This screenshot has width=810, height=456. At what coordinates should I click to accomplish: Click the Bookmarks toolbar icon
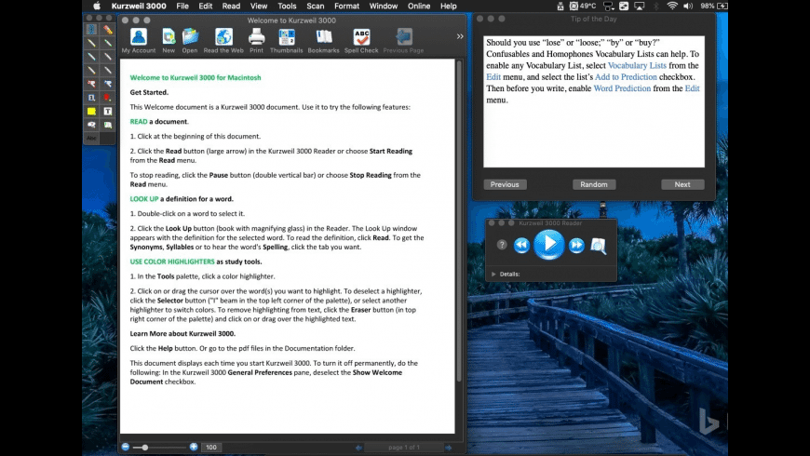point(323,37)
